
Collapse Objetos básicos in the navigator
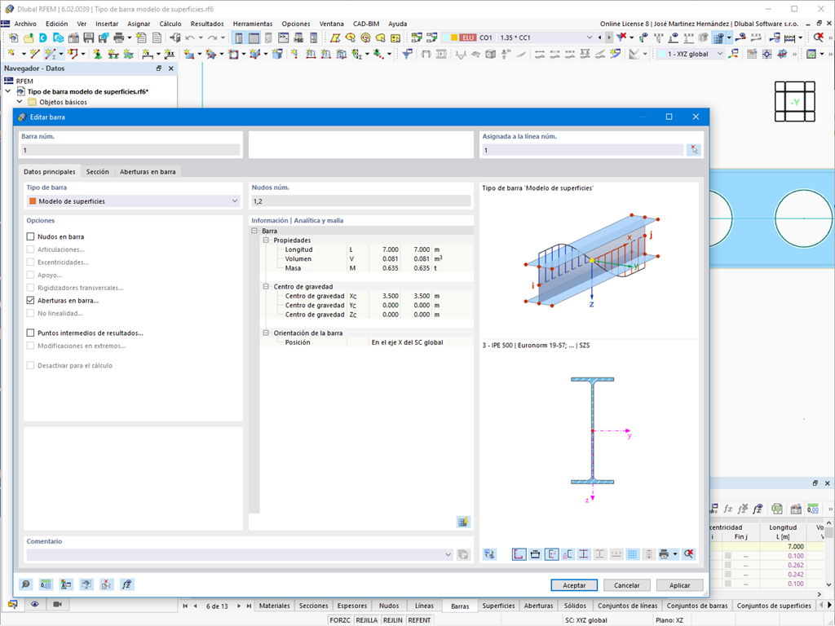(20, 102)
